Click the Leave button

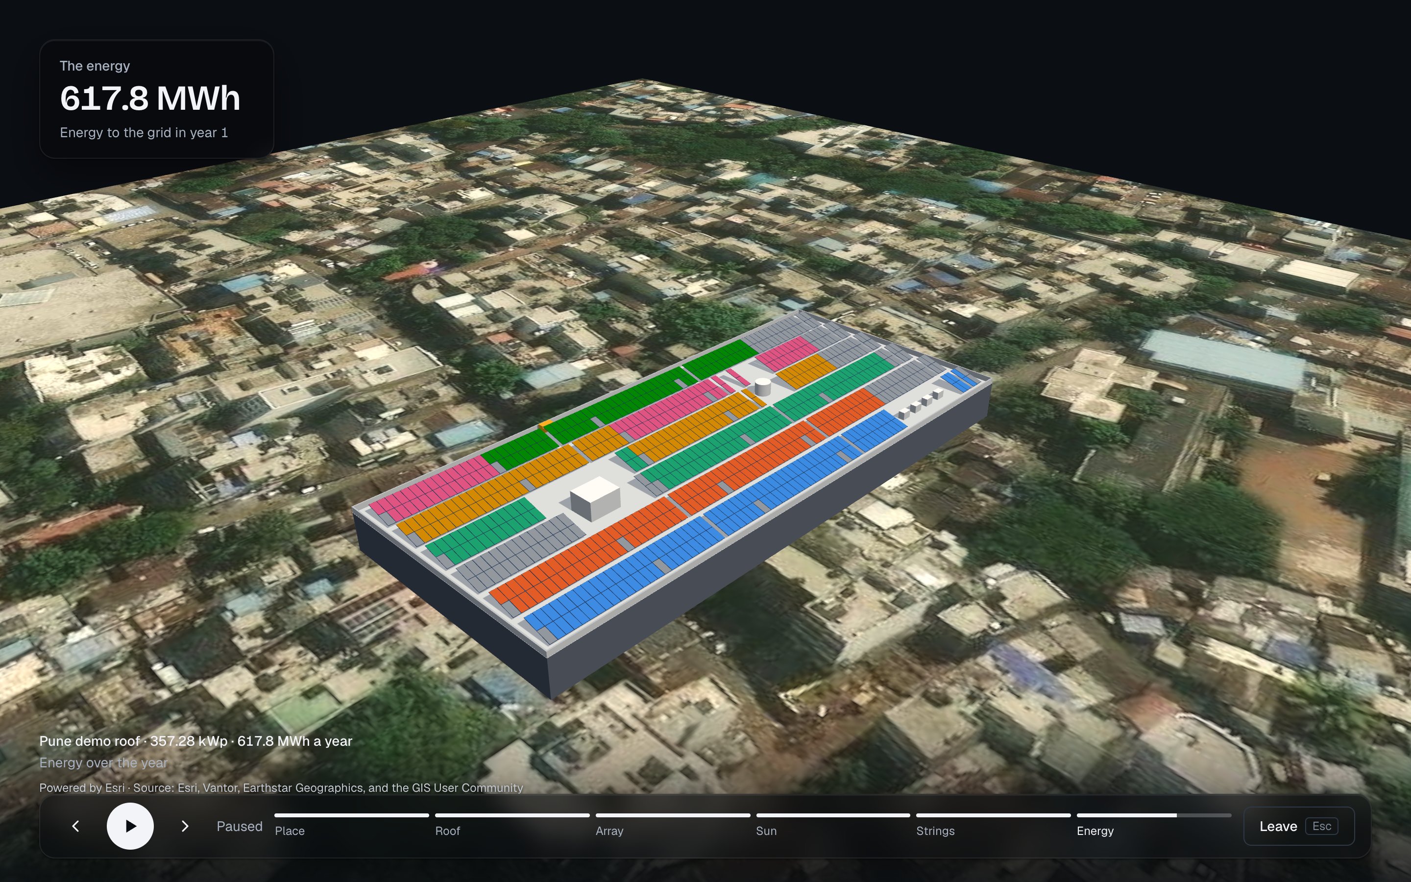(1298, 826)
